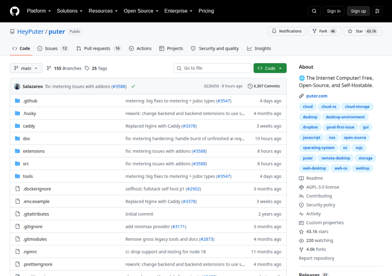The height and width of the screenshot is (276, 392).
Task: Click the .npmrc file icon
Action: [18, 251]
